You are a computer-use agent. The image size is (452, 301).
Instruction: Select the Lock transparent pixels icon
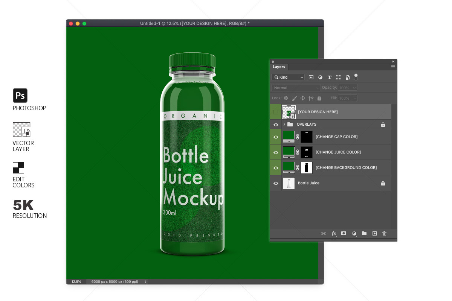pos(286,98)
